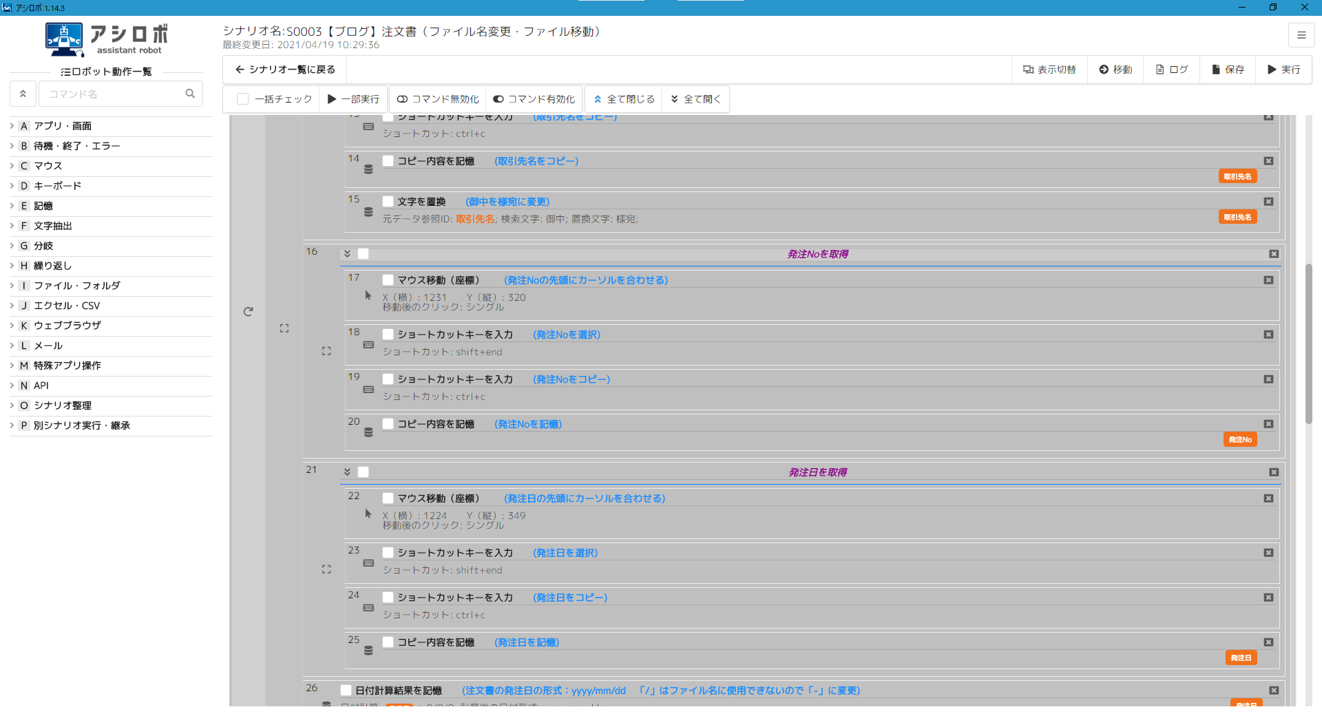Click コマンド無効化 button
The width and height of the screenshot is (1322, 716).
pos(438,99)
